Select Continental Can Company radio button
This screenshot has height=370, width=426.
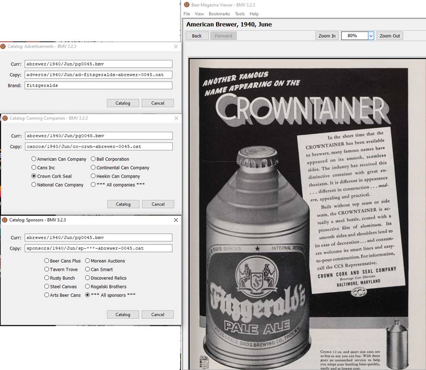93,168
